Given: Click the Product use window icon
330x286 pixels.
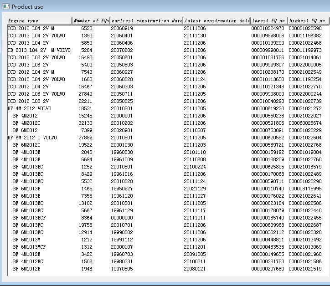Looking at the screenshot, I should pyautogui.click(x=6, y=6).
